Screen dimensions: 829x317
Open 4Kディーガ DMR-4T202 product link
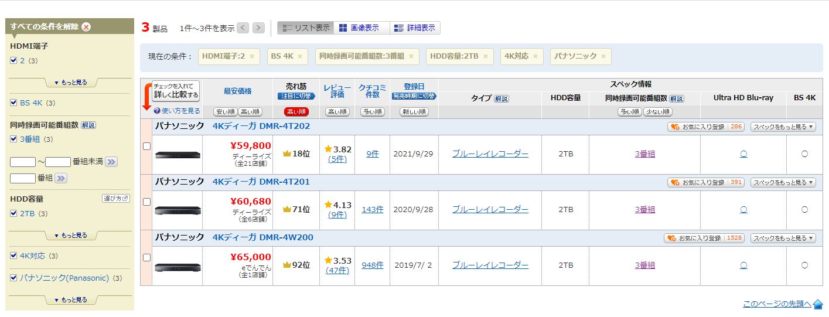(261, 126)
